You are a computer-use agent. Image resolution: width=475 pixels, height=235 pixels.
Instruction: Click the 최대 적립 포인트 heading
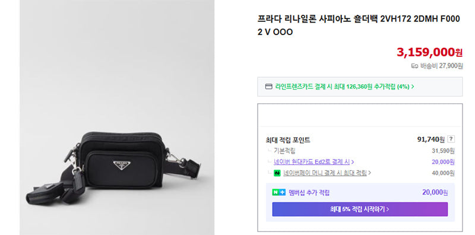coord(288,140)
